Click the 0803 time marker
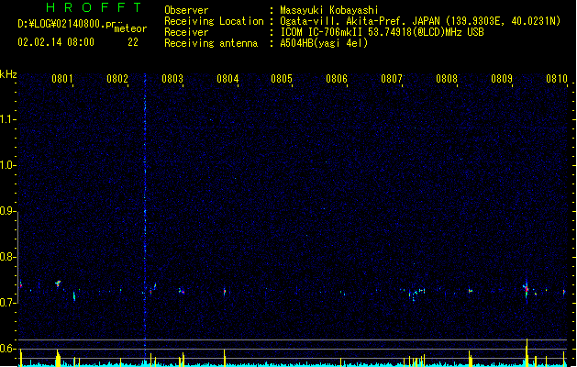Viewport: 577px width, 367px height. click(172, 79)
